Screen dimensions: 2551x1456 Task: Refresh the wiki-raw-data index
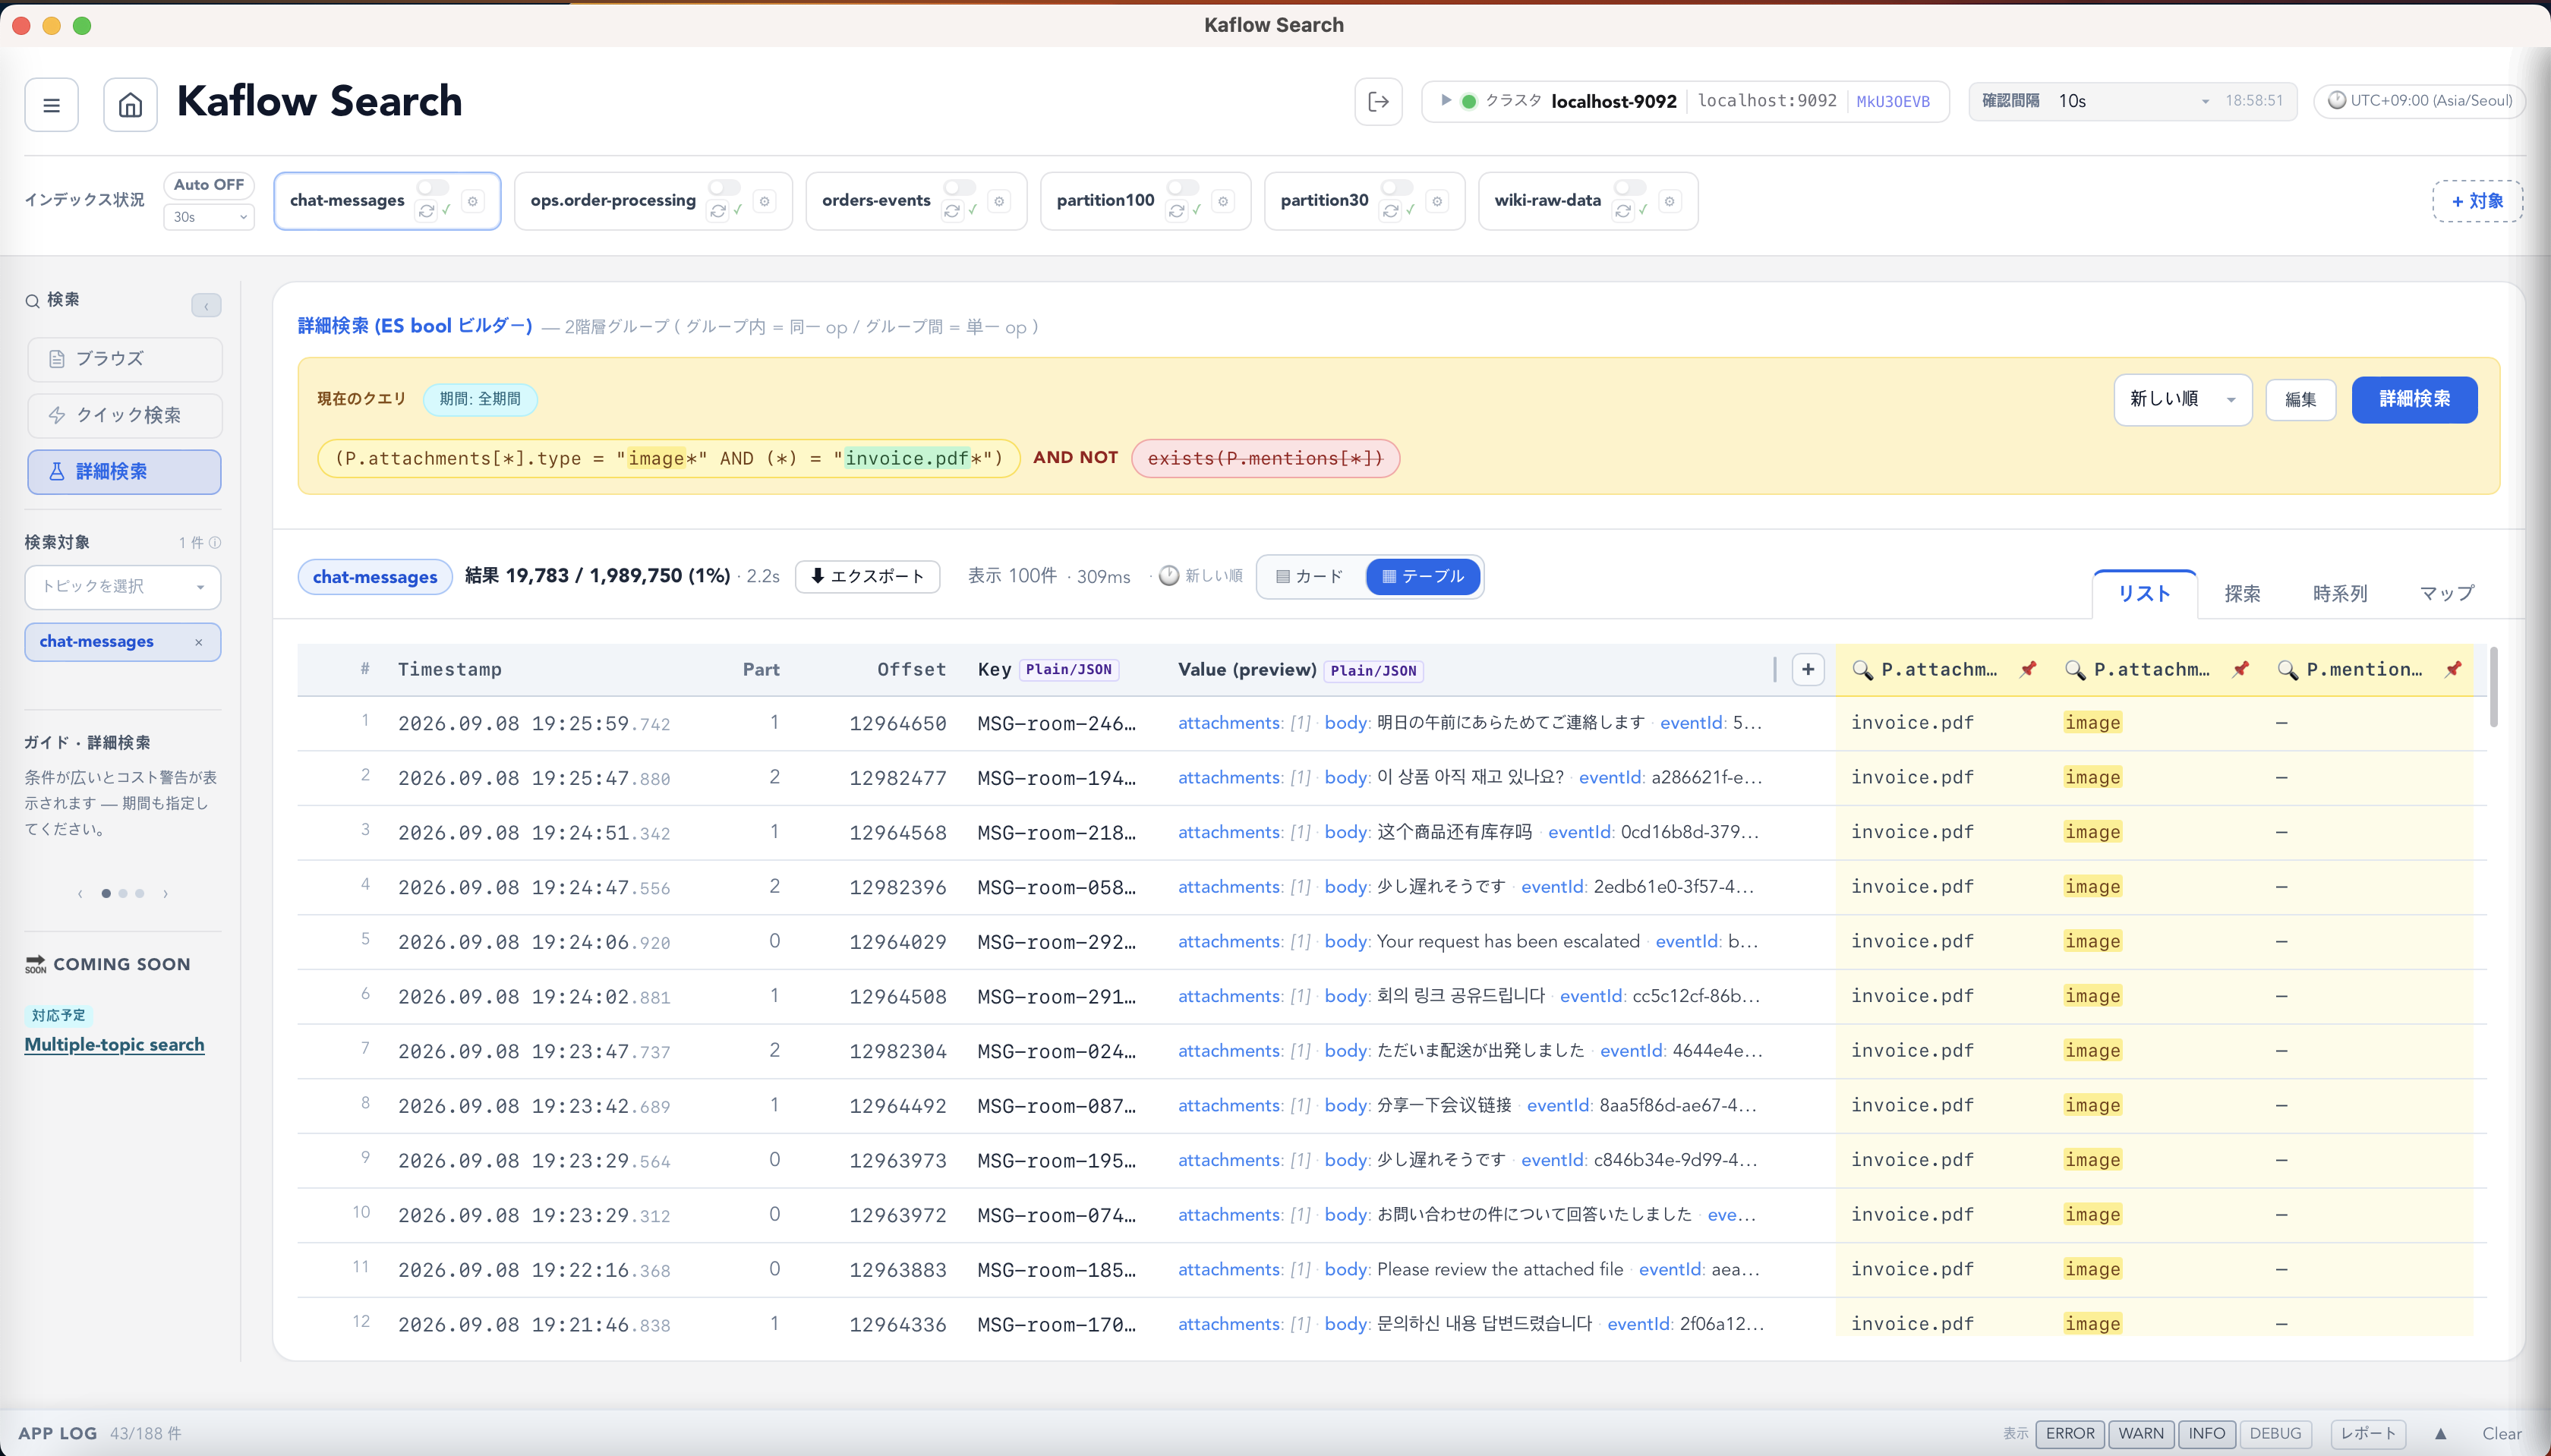click(1623, 210)
